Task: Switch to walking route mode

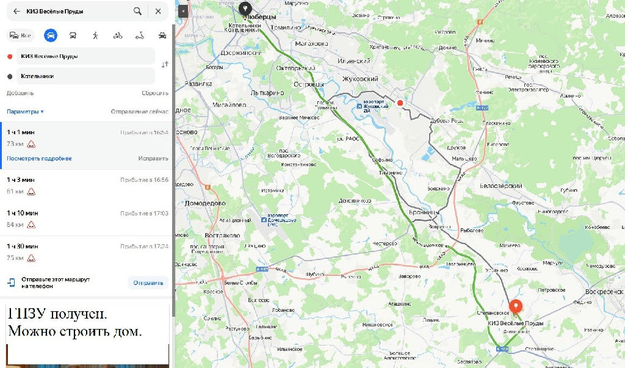Action: coord(95,35)
